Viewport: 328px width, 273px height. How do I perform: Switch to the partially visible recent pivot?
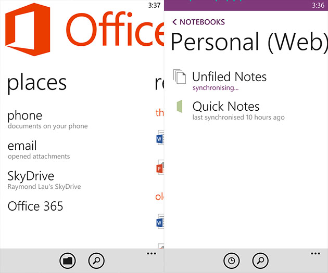[159, 83]
